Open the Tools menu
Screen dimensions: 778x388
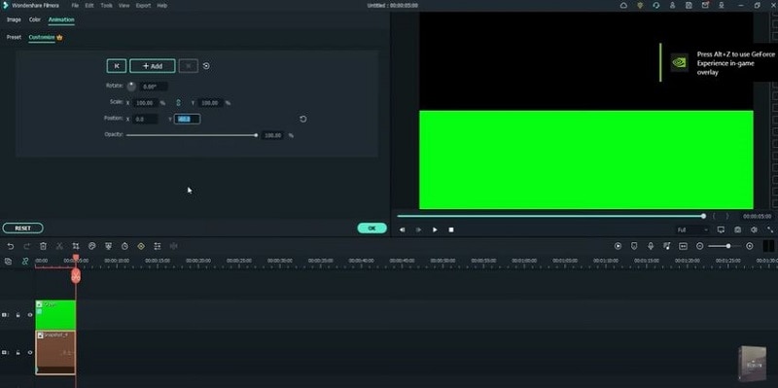106,6
